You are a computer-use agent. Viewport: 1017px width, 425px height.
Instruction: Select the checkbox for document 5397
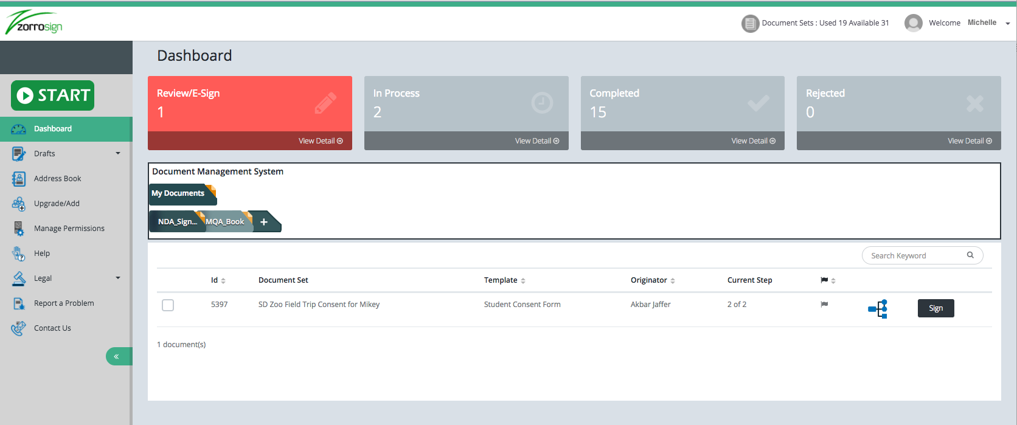point(168,305)
